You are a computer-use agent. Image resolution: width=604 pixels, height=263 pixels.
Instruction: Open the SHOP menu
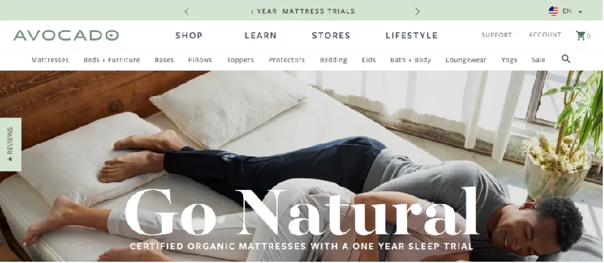189,35
